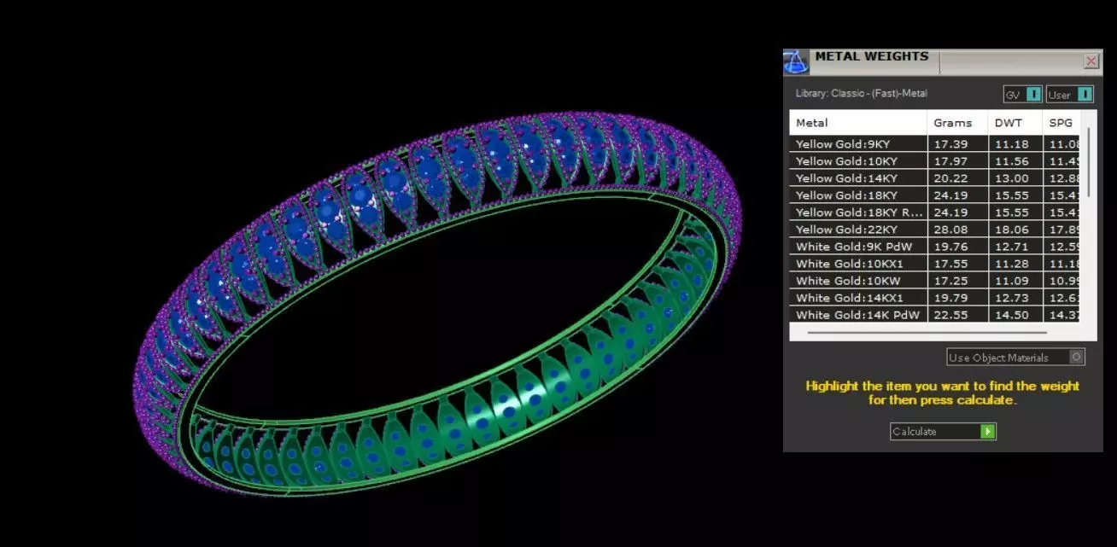Select the White Gold:14KX1 row
The height and width of the screenshot is (547, 1117).
[935, 298]
